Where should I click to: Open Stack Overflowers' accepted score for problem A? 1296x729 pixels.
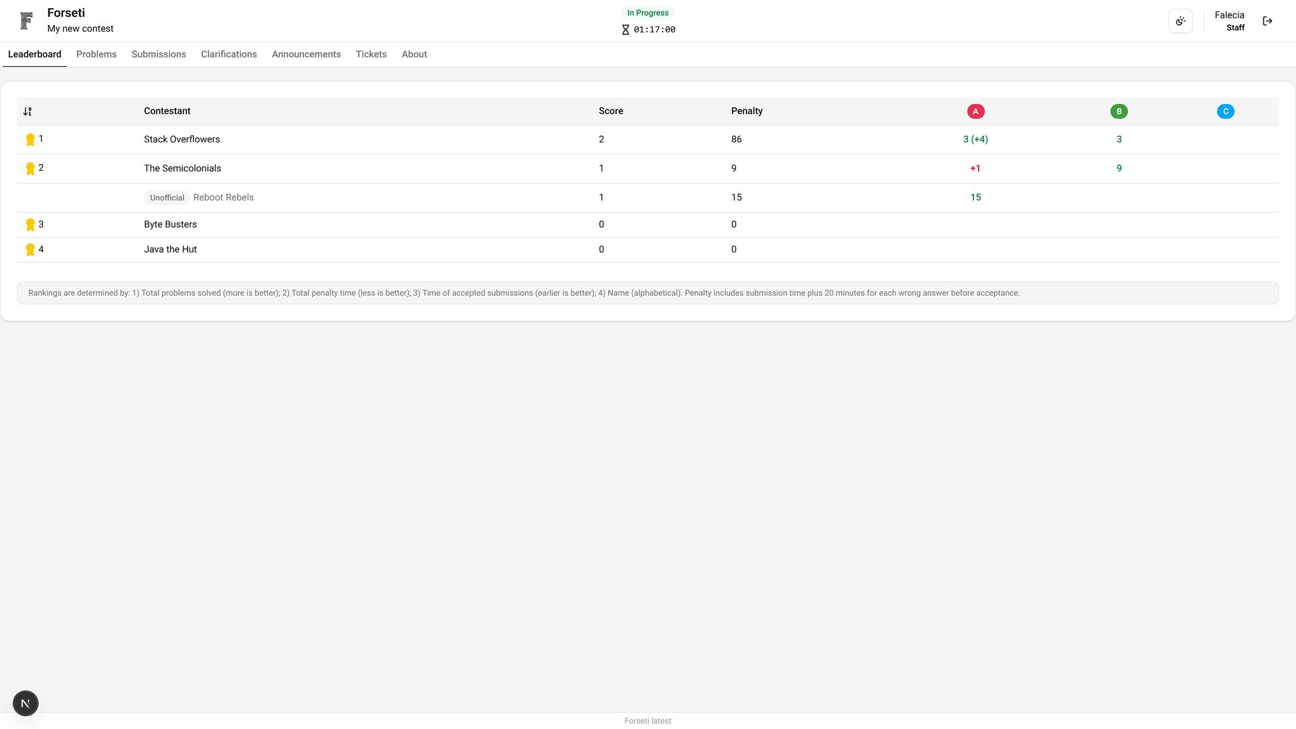[975, 139]
